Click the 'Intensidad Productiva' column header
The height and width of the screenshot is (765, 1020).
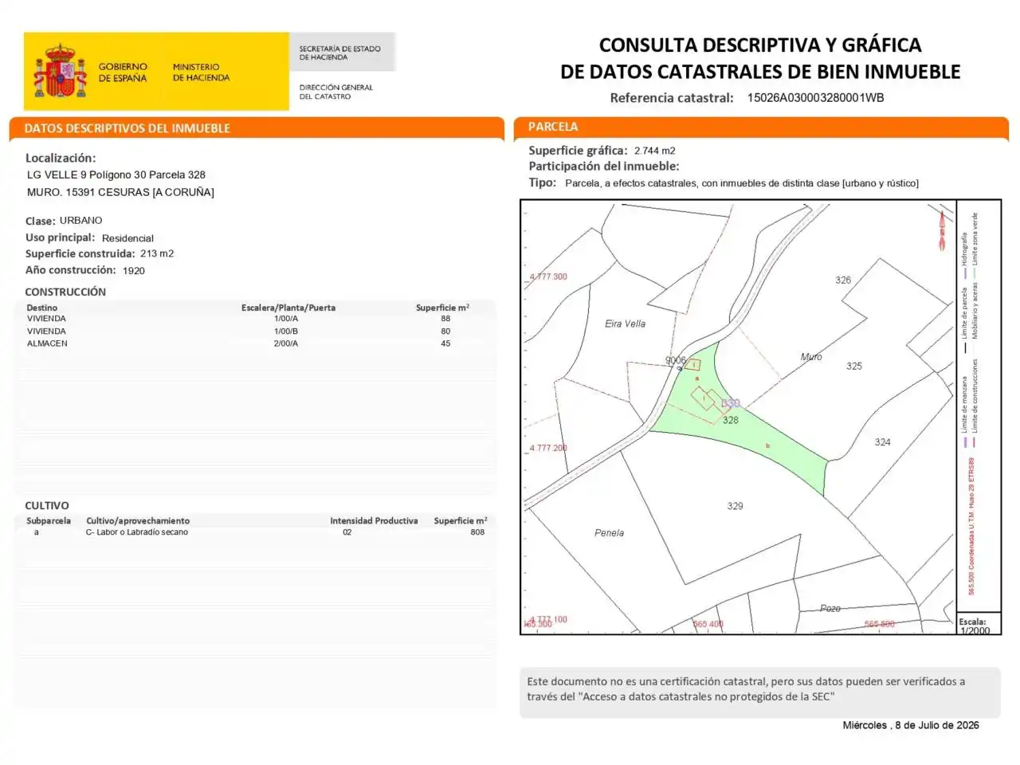374,521
